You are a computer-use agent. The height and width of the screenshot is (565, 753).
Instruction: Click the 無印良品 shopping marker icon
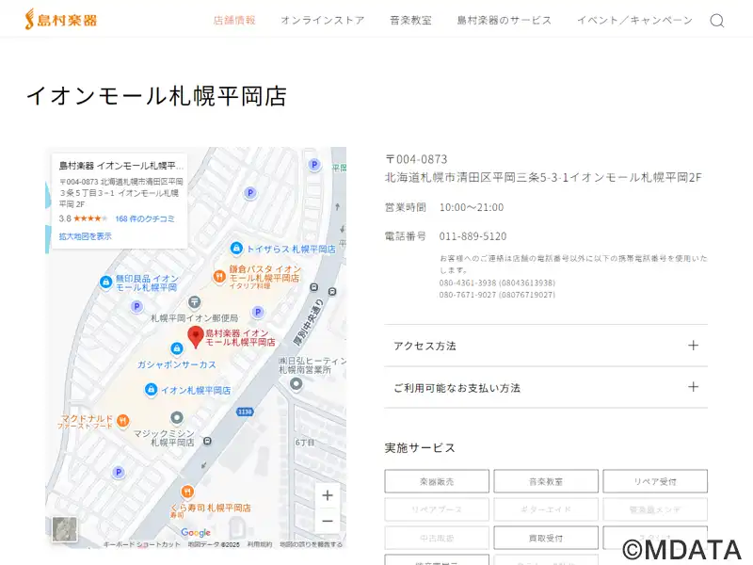point(105,282)
